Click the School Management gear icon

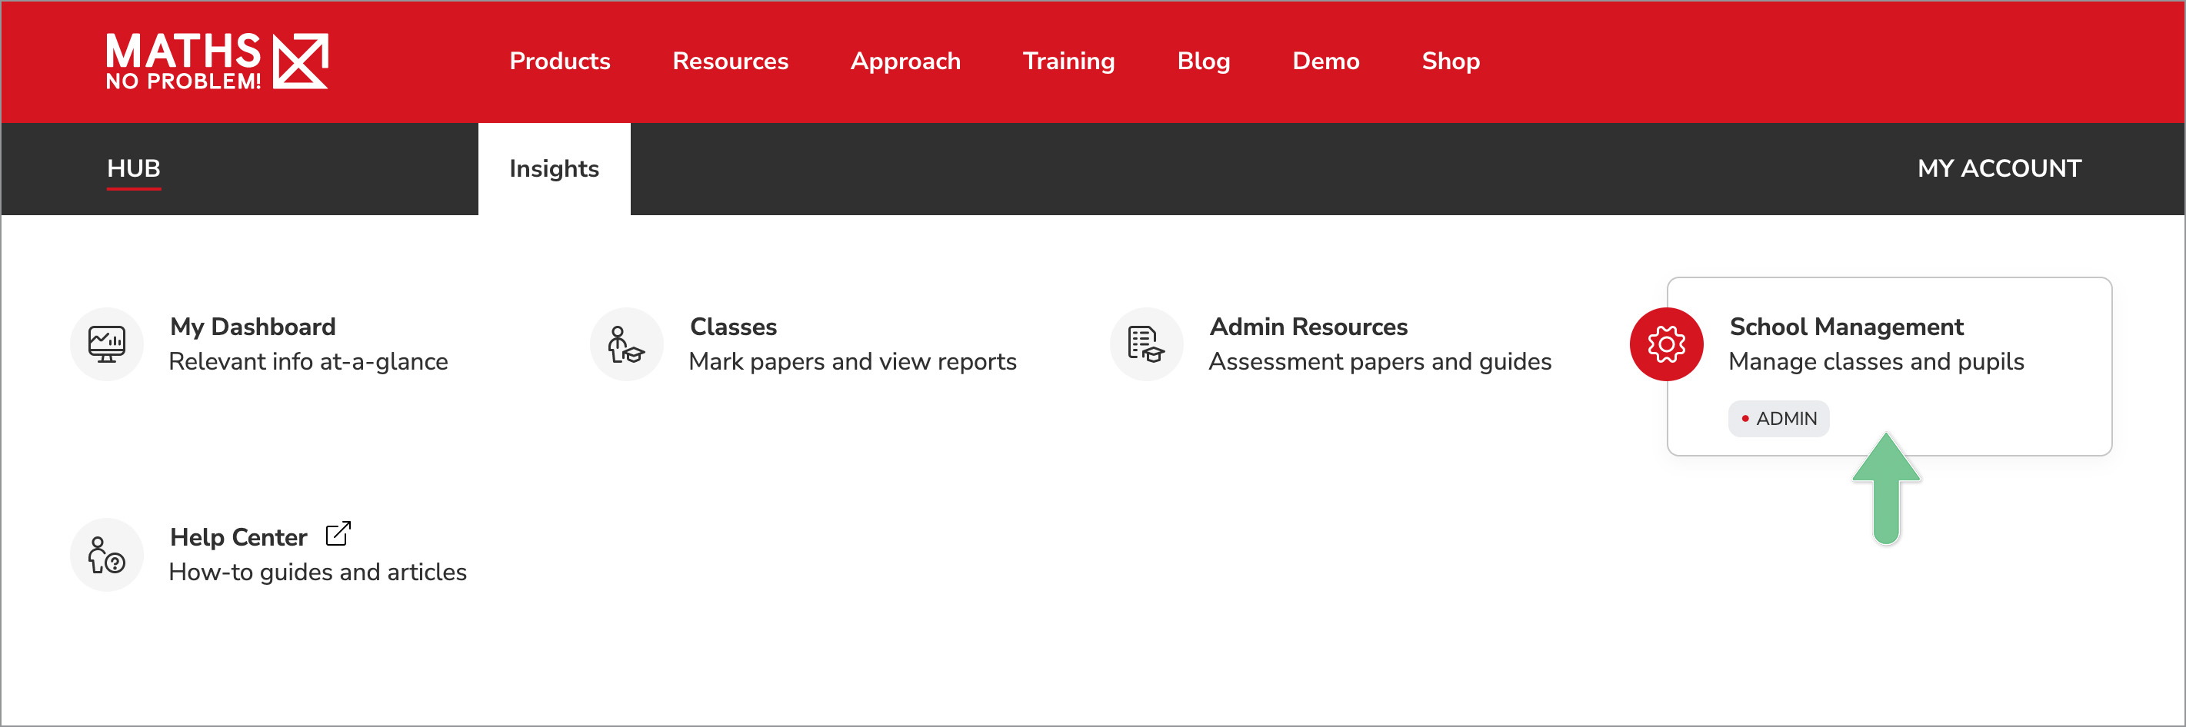(1666, 344)
